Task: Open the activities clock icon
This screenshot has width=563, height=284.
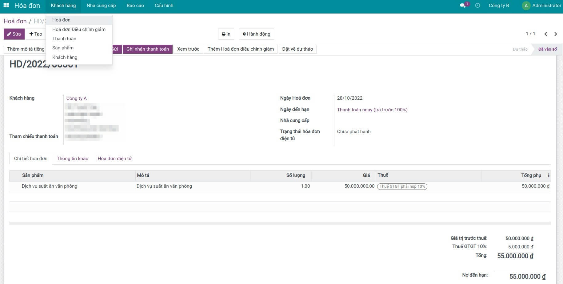Action: [477, 6]
